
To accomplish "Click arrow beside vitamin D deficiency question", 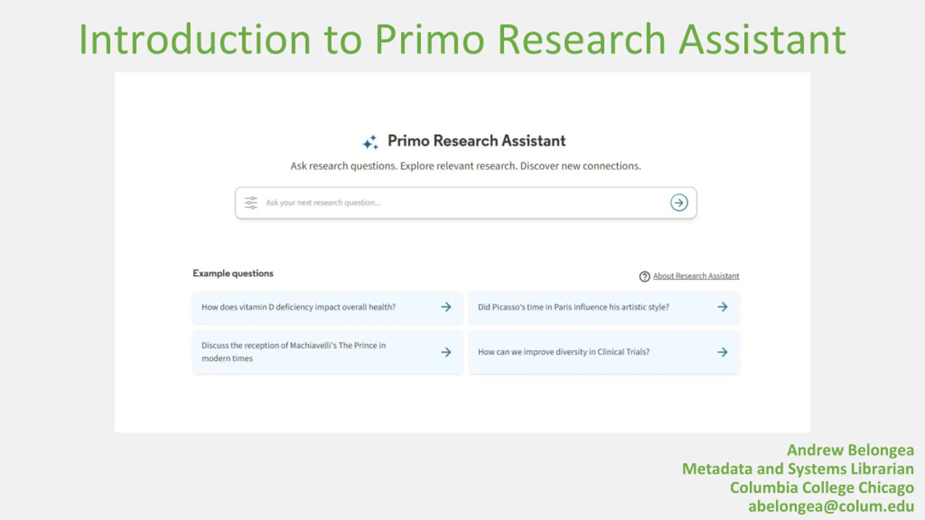I will [x=446, y=307].
